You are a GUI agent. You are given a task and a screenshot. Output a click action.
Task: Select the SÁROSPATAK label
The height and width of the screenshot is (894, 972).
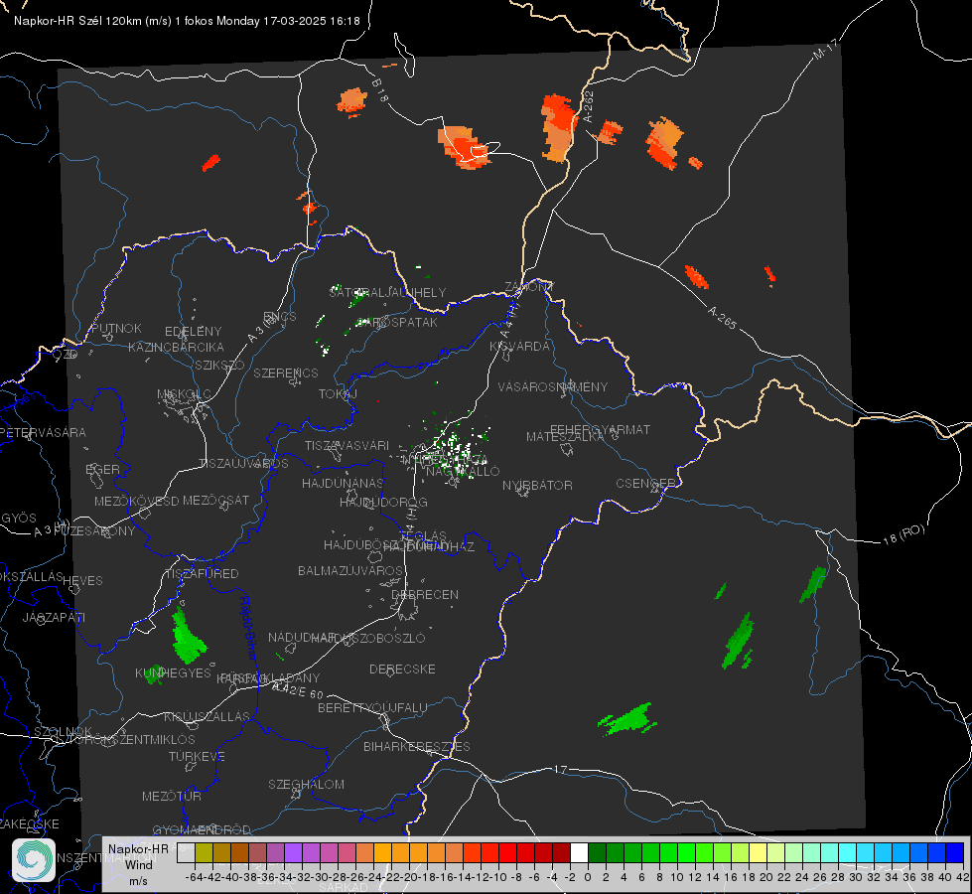coord(397,322)
